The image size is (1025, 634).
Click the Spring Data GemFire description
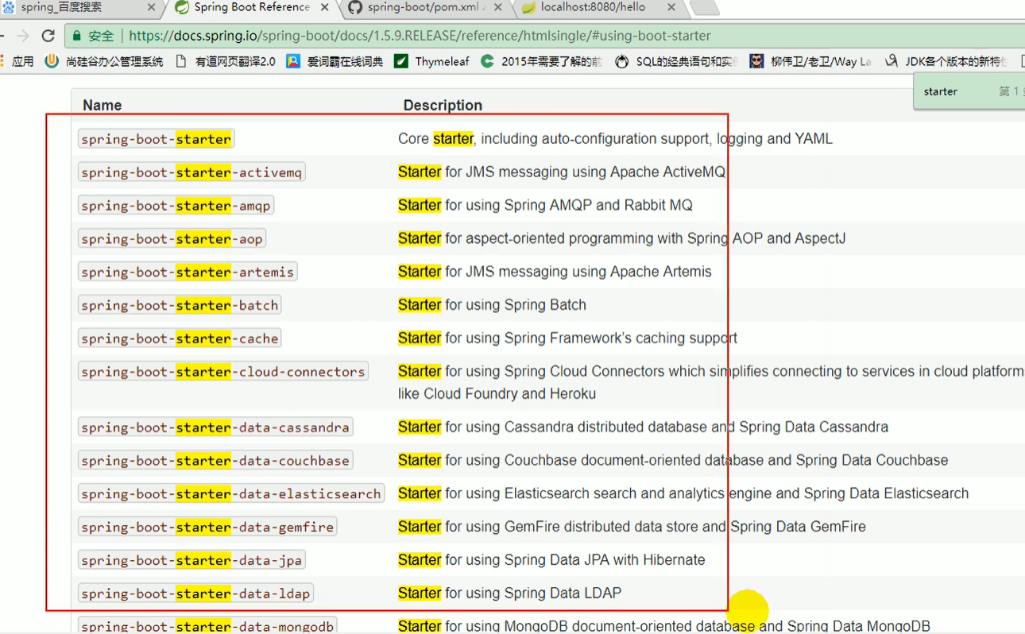click(x=632, y=528)
